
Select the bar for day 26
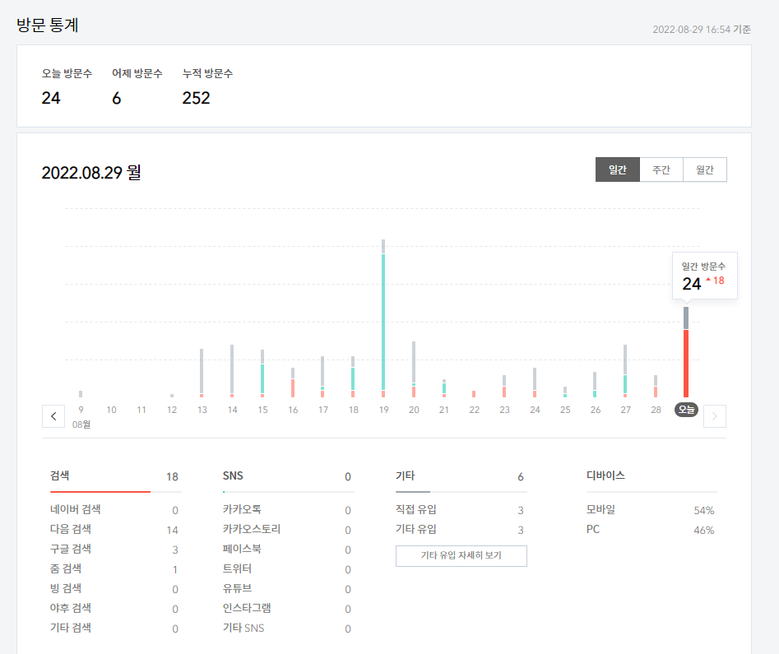click(x=595, y=385)
